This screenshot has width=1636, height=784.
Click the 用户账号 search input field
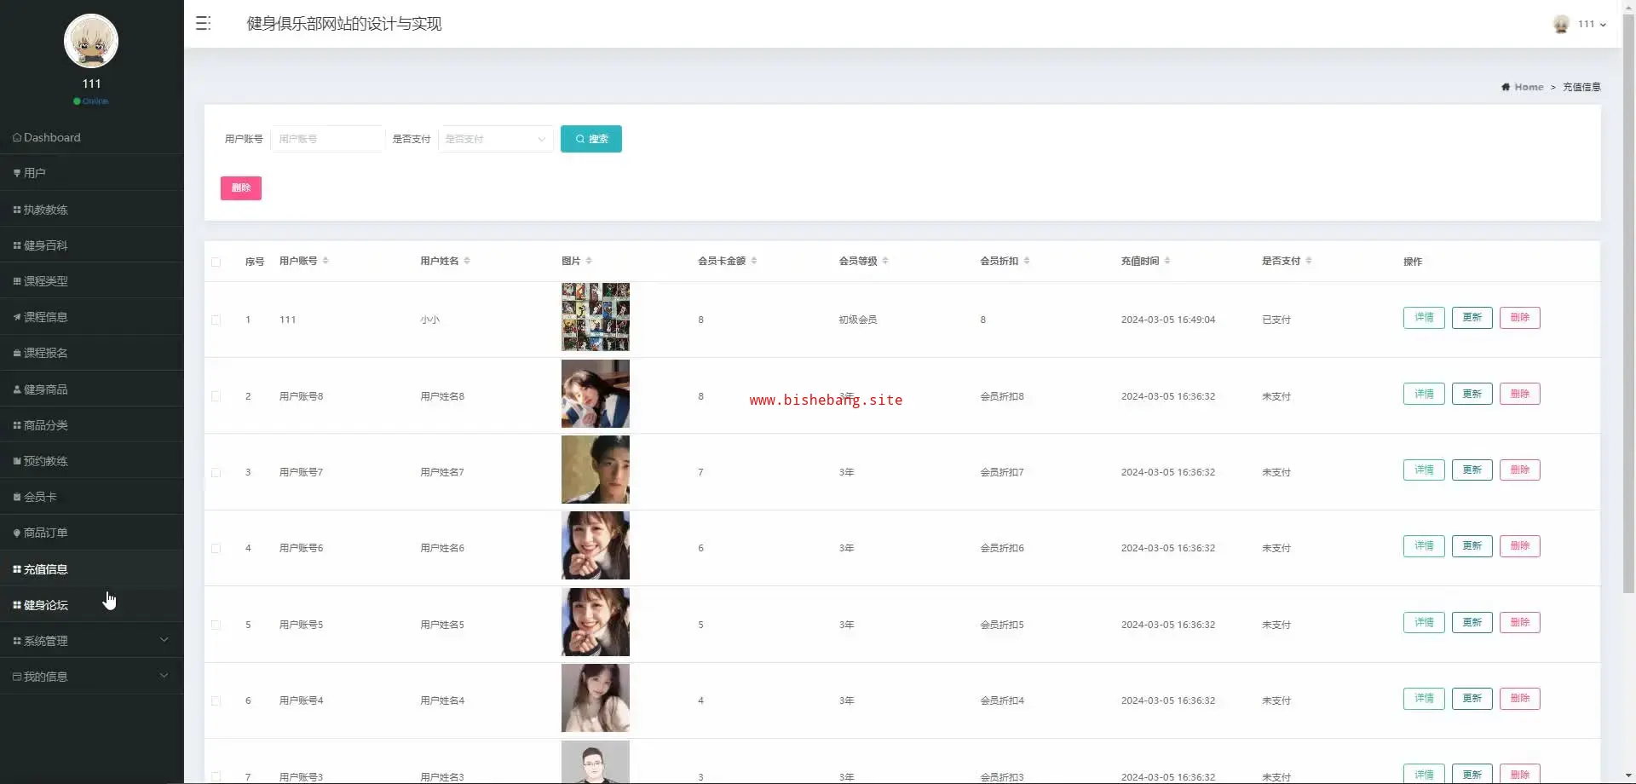click(x=327, y=139)
